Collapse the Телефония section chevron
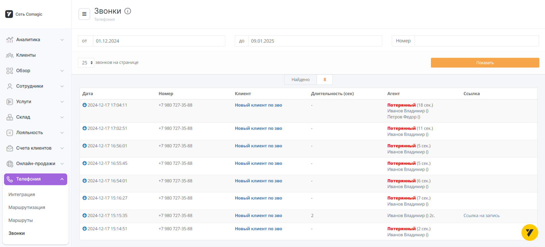545x247 pixels. [x=62, y=179]
